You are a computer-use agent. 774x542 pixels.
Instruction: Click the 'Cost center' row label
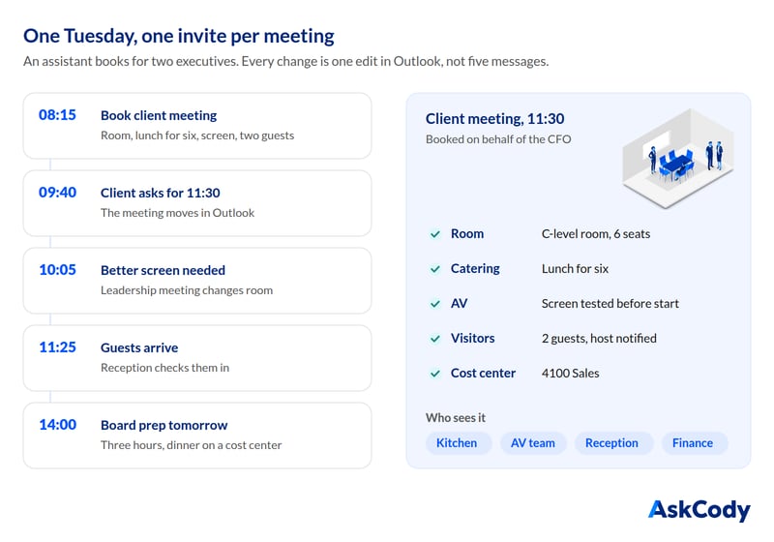point(483,374)
